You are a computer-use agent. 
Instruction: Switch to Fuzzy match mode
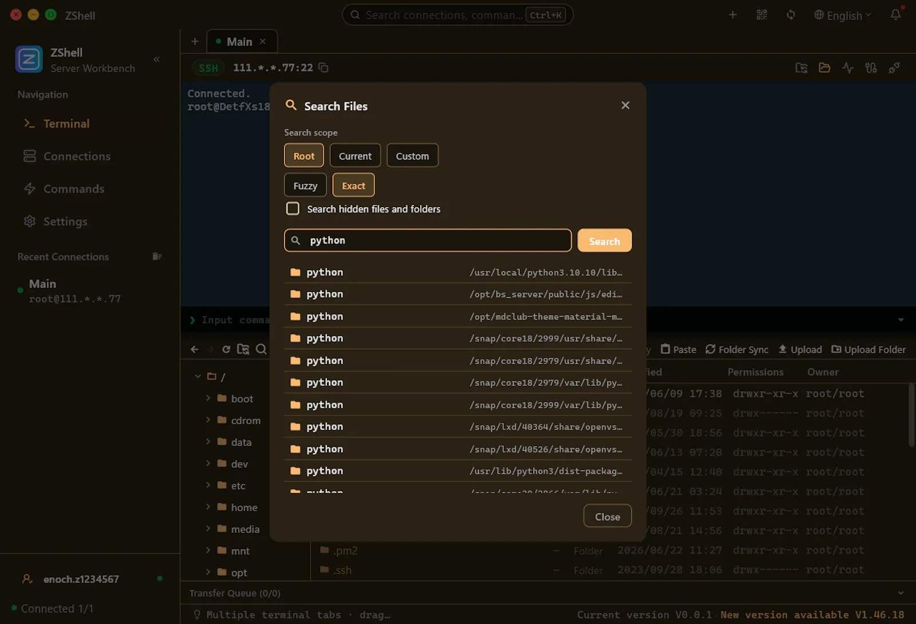tap(305, 185)
